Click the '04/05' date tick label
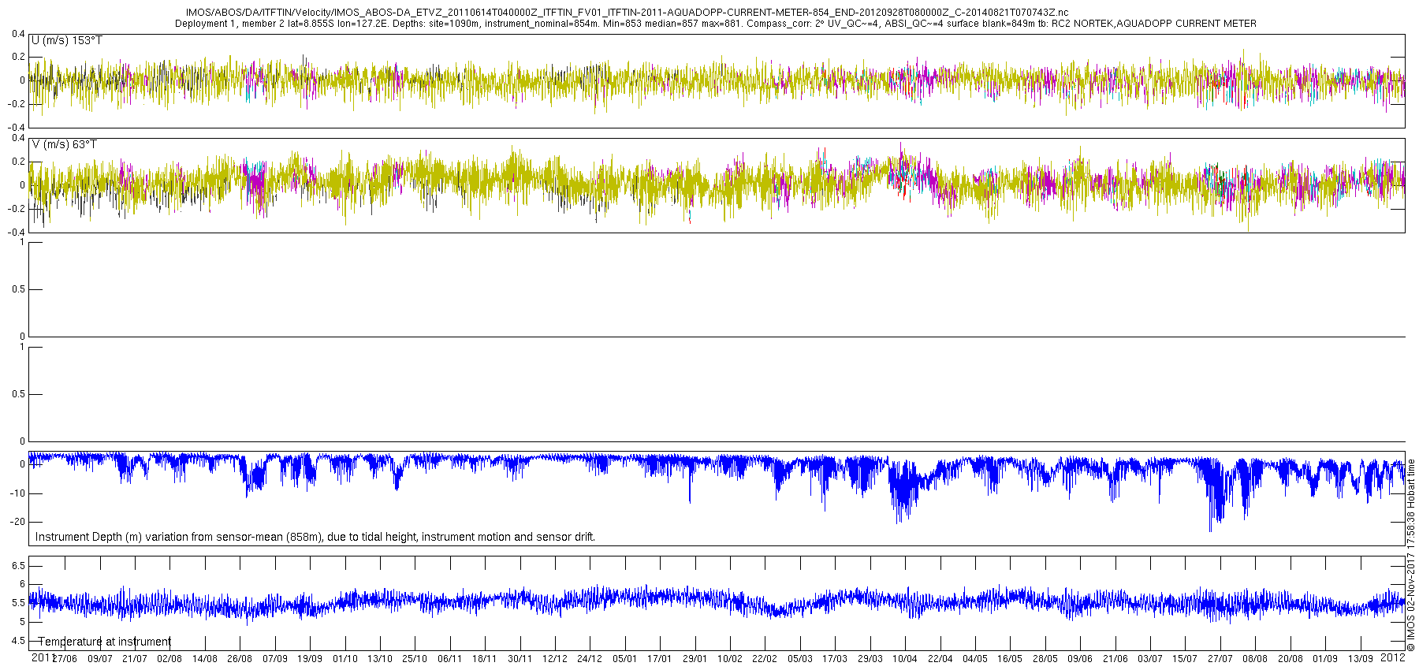Viewport: 1419px width, 670px height. pyautogui.click(x=975, y=659)
